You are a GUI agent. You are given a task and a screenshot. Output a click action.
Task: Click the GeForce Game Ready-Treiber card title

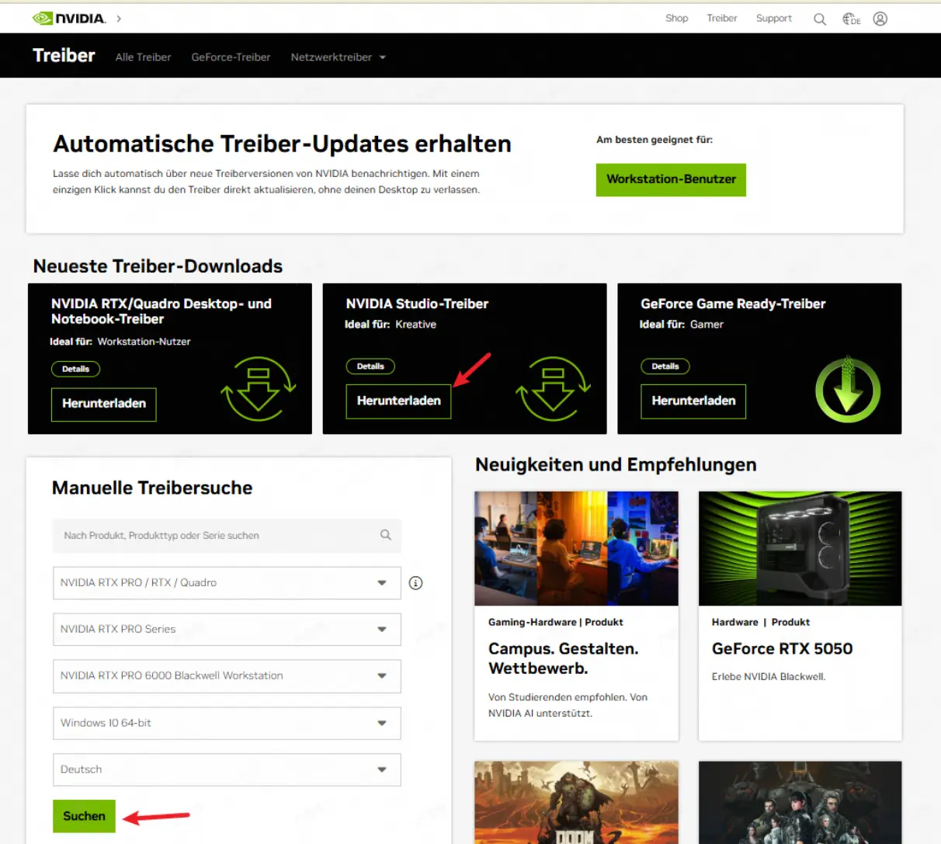click(x=733, y=304)
